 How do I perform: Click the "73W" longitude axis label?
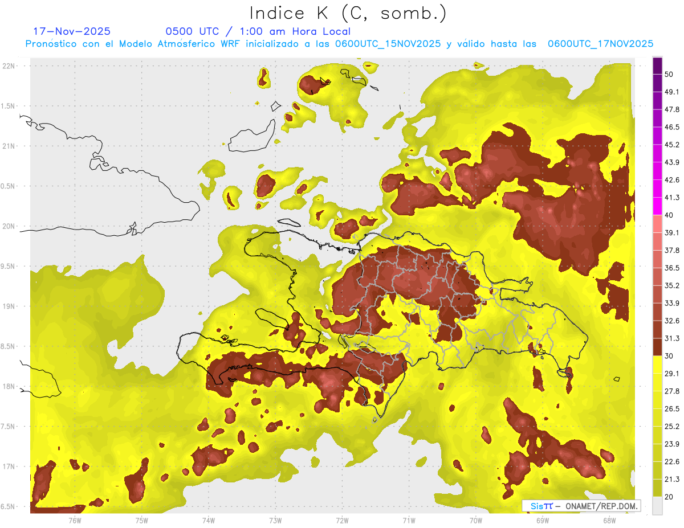275,520
